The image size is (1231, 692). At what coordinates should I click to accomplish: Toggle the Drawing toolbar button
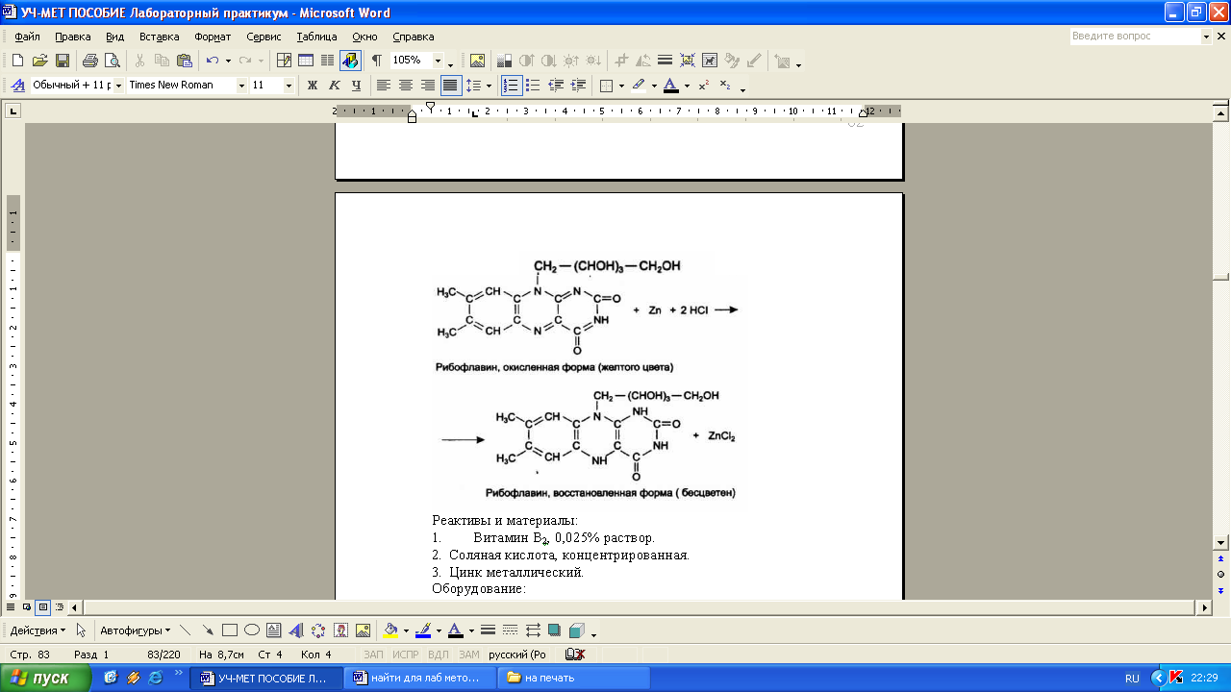pyautogui.click(x=350, y=61)
